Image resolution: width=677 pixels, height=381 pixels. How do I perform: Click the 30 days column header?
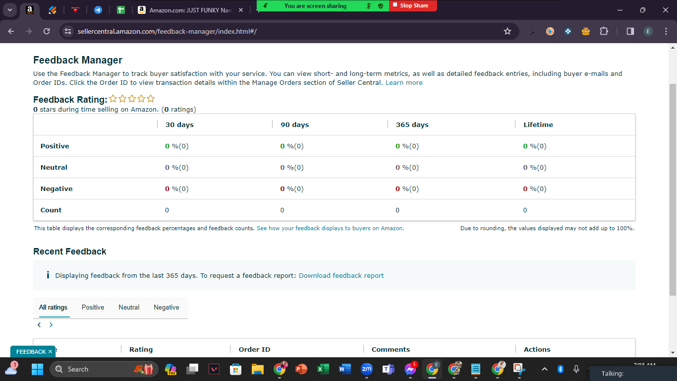[179, 125]
